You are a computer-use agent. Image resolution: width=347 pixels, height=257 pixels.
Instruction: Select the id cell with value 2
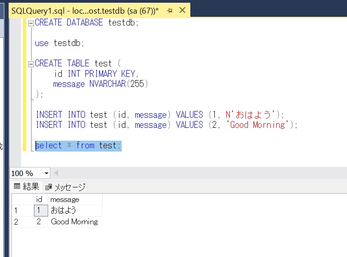[x=41, y=222]
